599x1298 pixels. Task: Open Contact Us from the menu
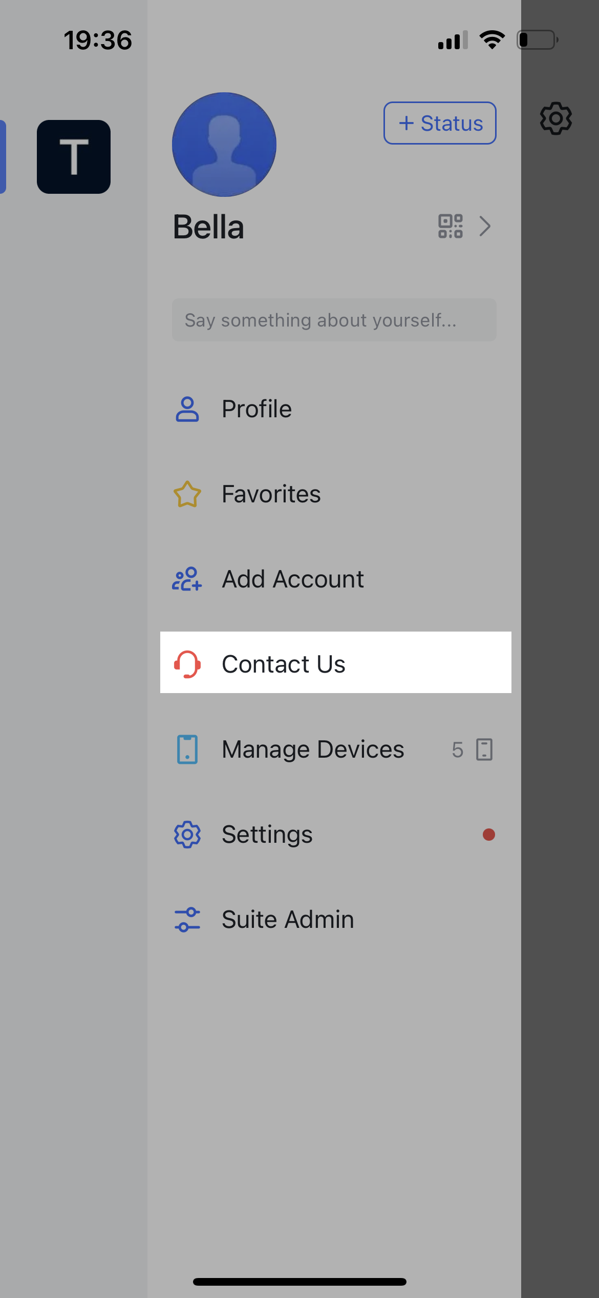point(284,663)
